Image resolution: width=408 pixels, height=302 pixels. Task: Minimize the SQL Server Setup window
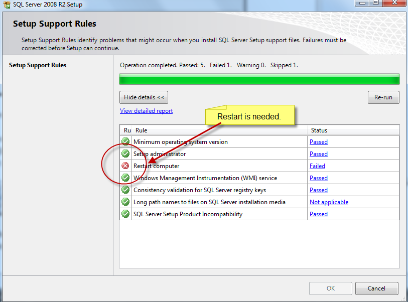[x=362, y=3]
